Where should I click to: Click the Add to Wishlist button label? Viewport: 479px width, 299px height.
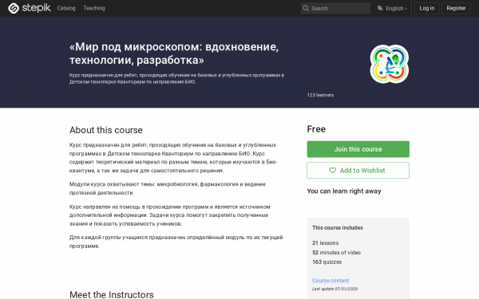362,171
